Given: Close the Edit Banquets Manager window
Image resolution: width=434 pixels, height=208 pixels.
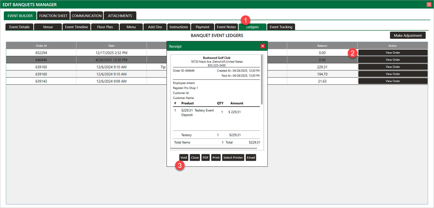Looking at the screenshot, I should click(429, 4).
